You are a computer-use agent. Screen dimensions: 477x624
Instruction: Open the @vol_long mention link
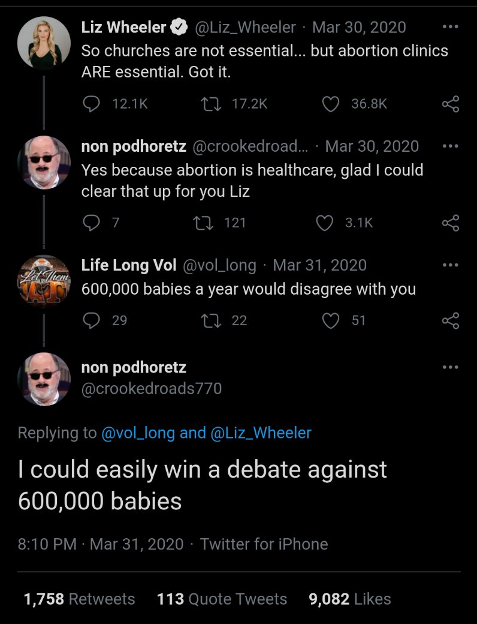138,433
